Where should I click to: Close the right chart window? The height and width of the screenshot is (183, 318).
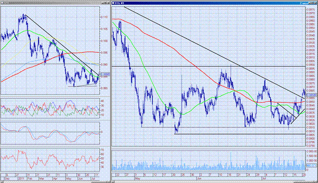pos(316,3)
